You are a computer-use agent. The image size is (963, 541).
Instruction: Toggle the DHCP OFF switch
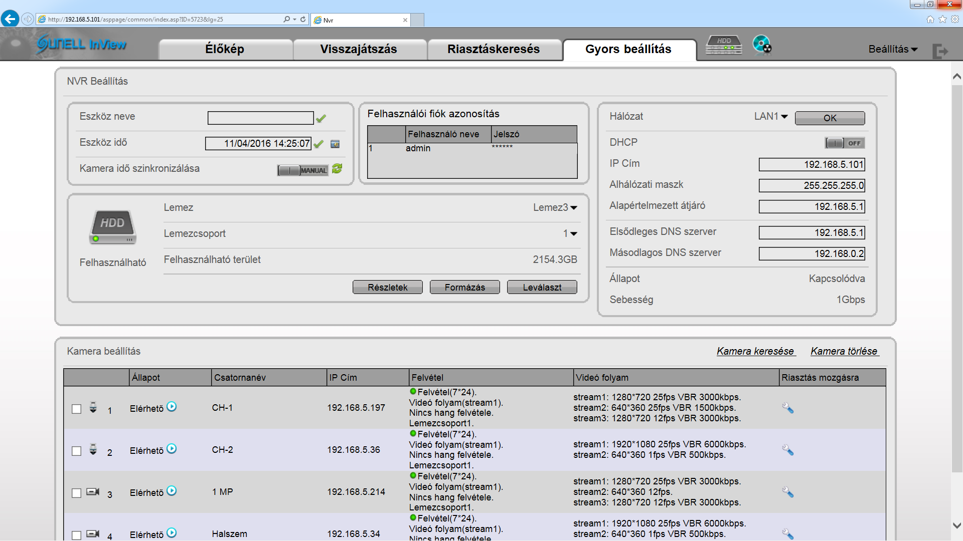[x=845, y=143]
